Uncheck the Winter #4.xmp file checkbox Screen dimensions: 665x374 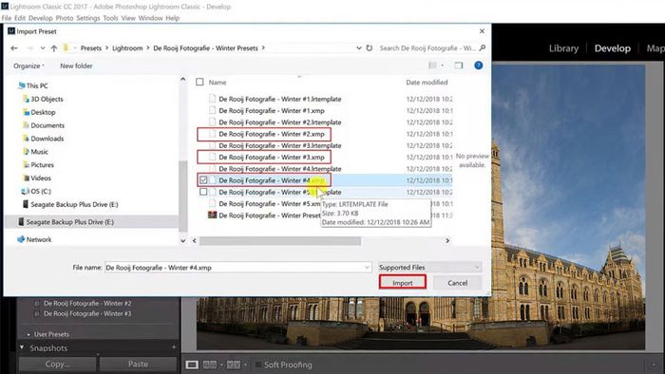tap(203, 180)
